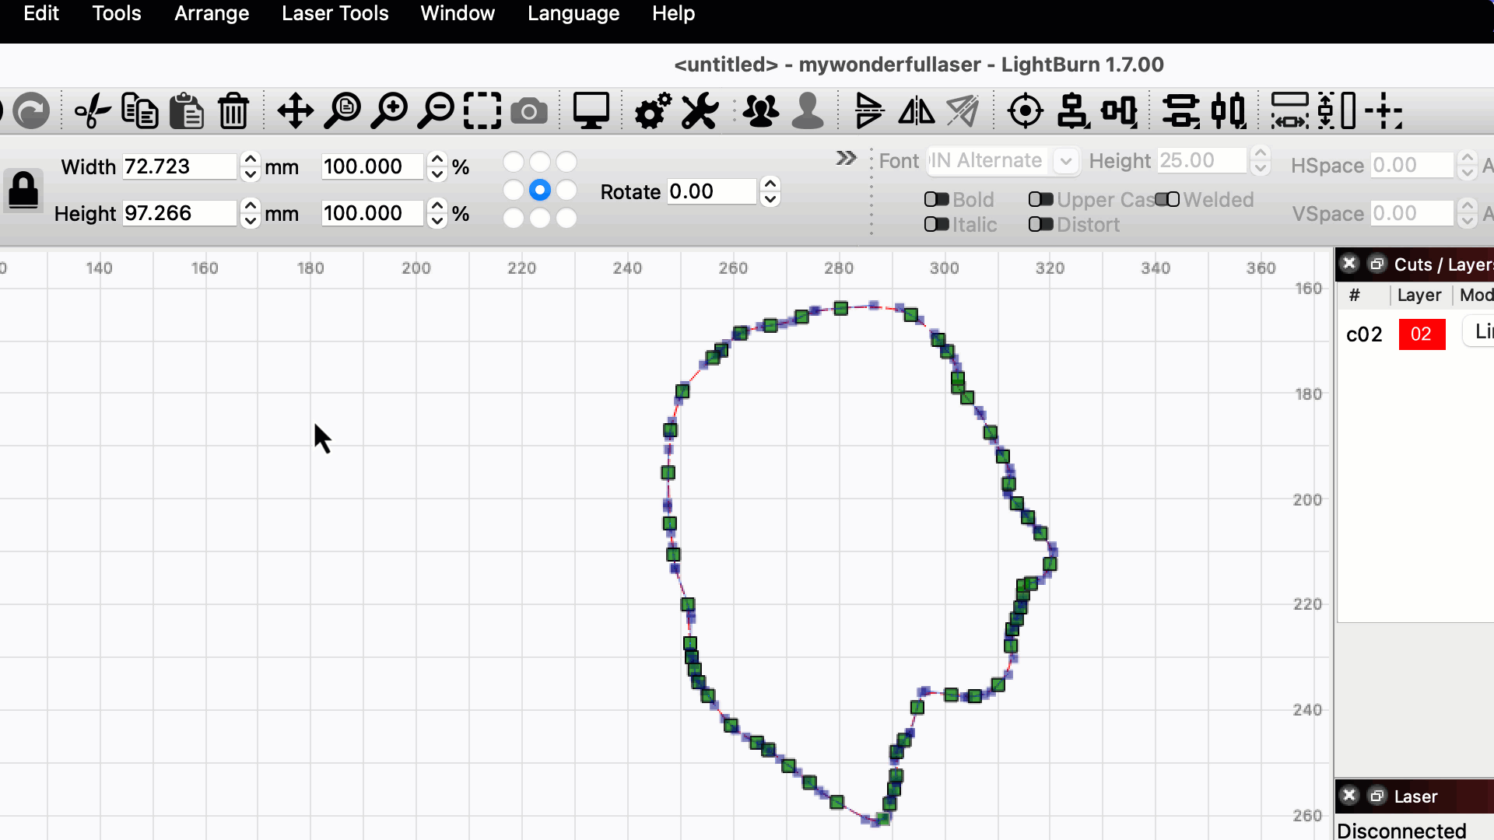The width and height of the screenshot is (1494, 840).
Task: Click the Delete trash can icon
Action: [x=233, y=110]
